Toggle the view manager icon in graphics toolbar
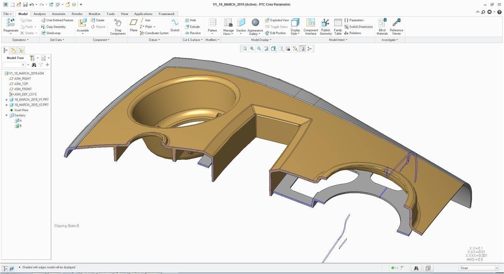Image resolution: width=504 pixels, height=274 pixels. pyautogui.click(x=288, y=49)
